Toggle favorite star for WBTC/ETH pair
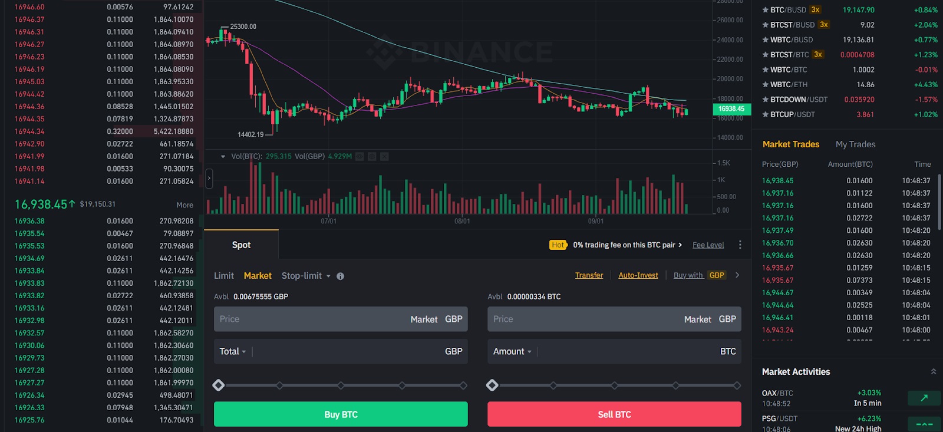943x432 pixels. click(x=765, y=85)
